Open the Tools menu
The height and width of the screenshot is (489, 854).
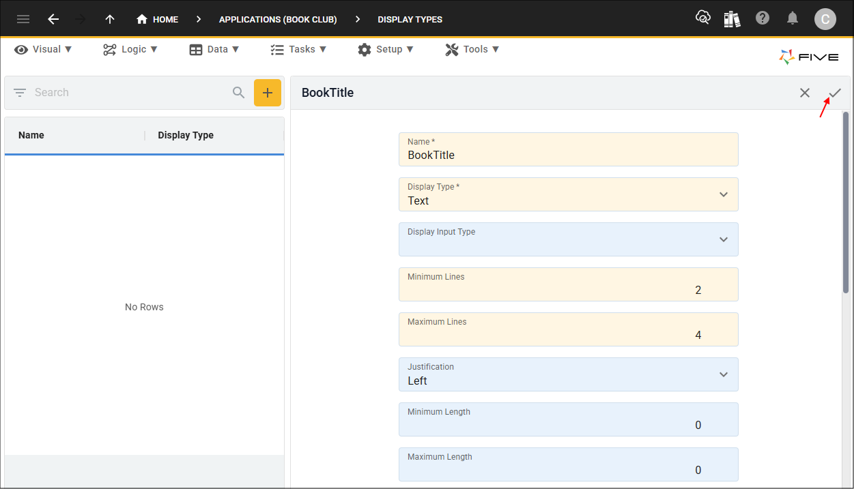(472, 49)
